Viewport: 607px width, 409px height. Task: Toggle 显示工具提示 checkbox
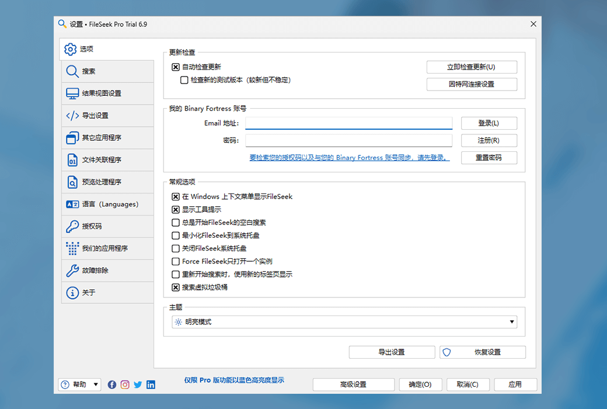pos(175,210)
